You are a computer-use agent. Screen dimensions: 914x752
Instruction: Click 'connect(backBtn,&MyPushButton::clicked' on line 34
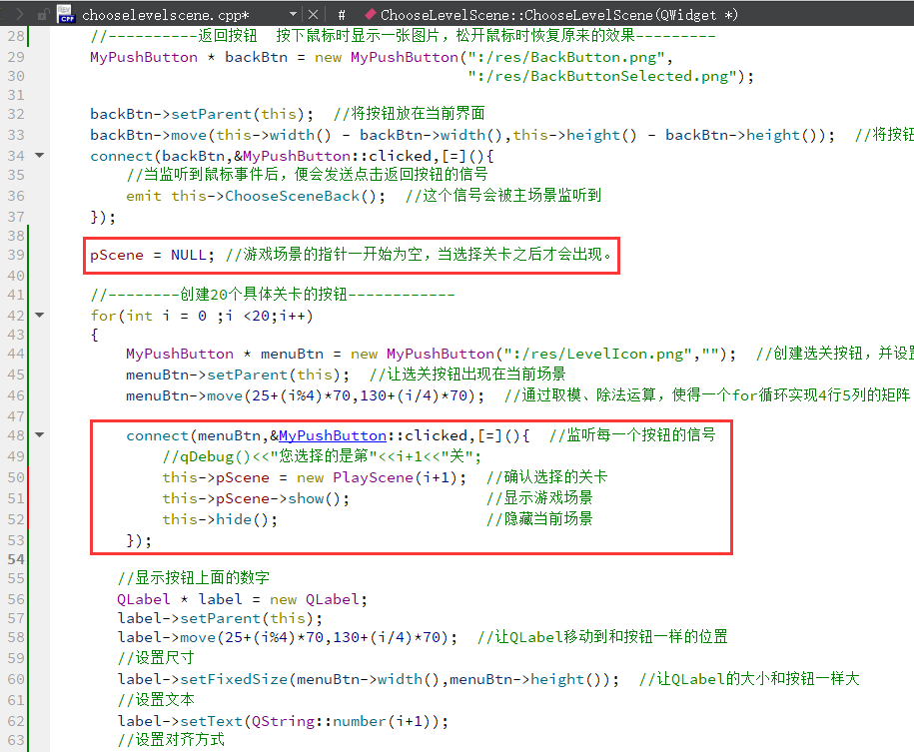(261, 156)
